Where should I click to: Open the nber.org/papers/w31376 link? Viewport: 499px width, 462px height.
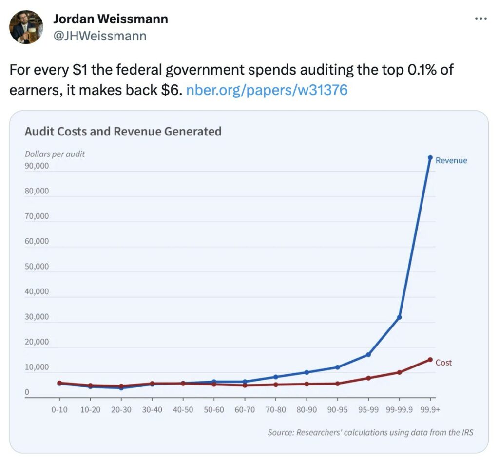click(x=267, y=90)
